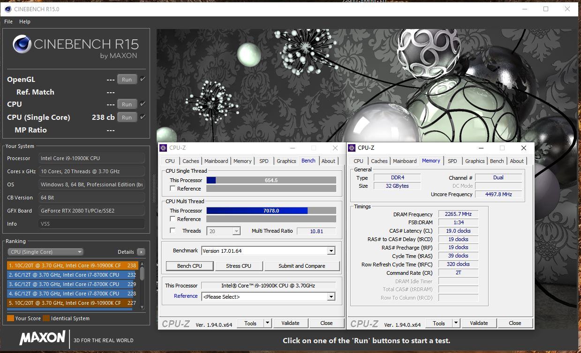
Task: Select ranking entry 2 i7-8700K score 232
Action: 73,275
